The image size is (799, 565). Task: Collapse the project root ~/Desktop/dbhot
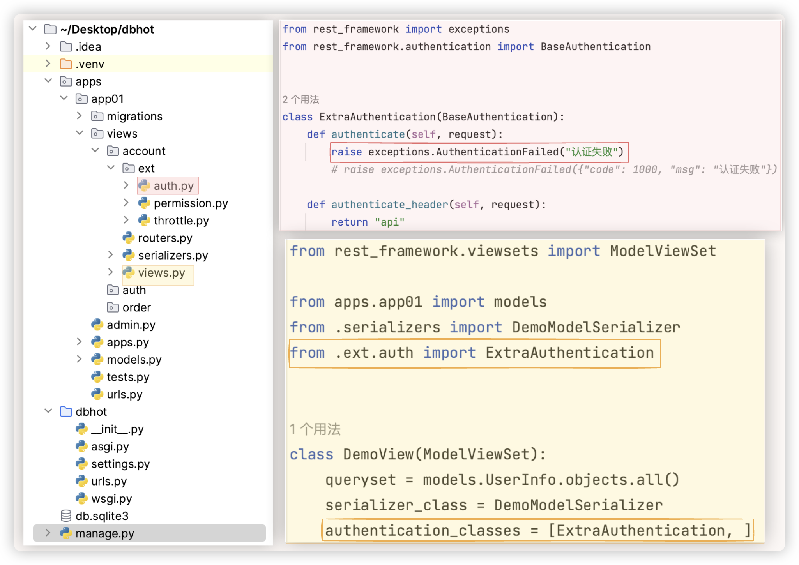[x=33, y=29]
